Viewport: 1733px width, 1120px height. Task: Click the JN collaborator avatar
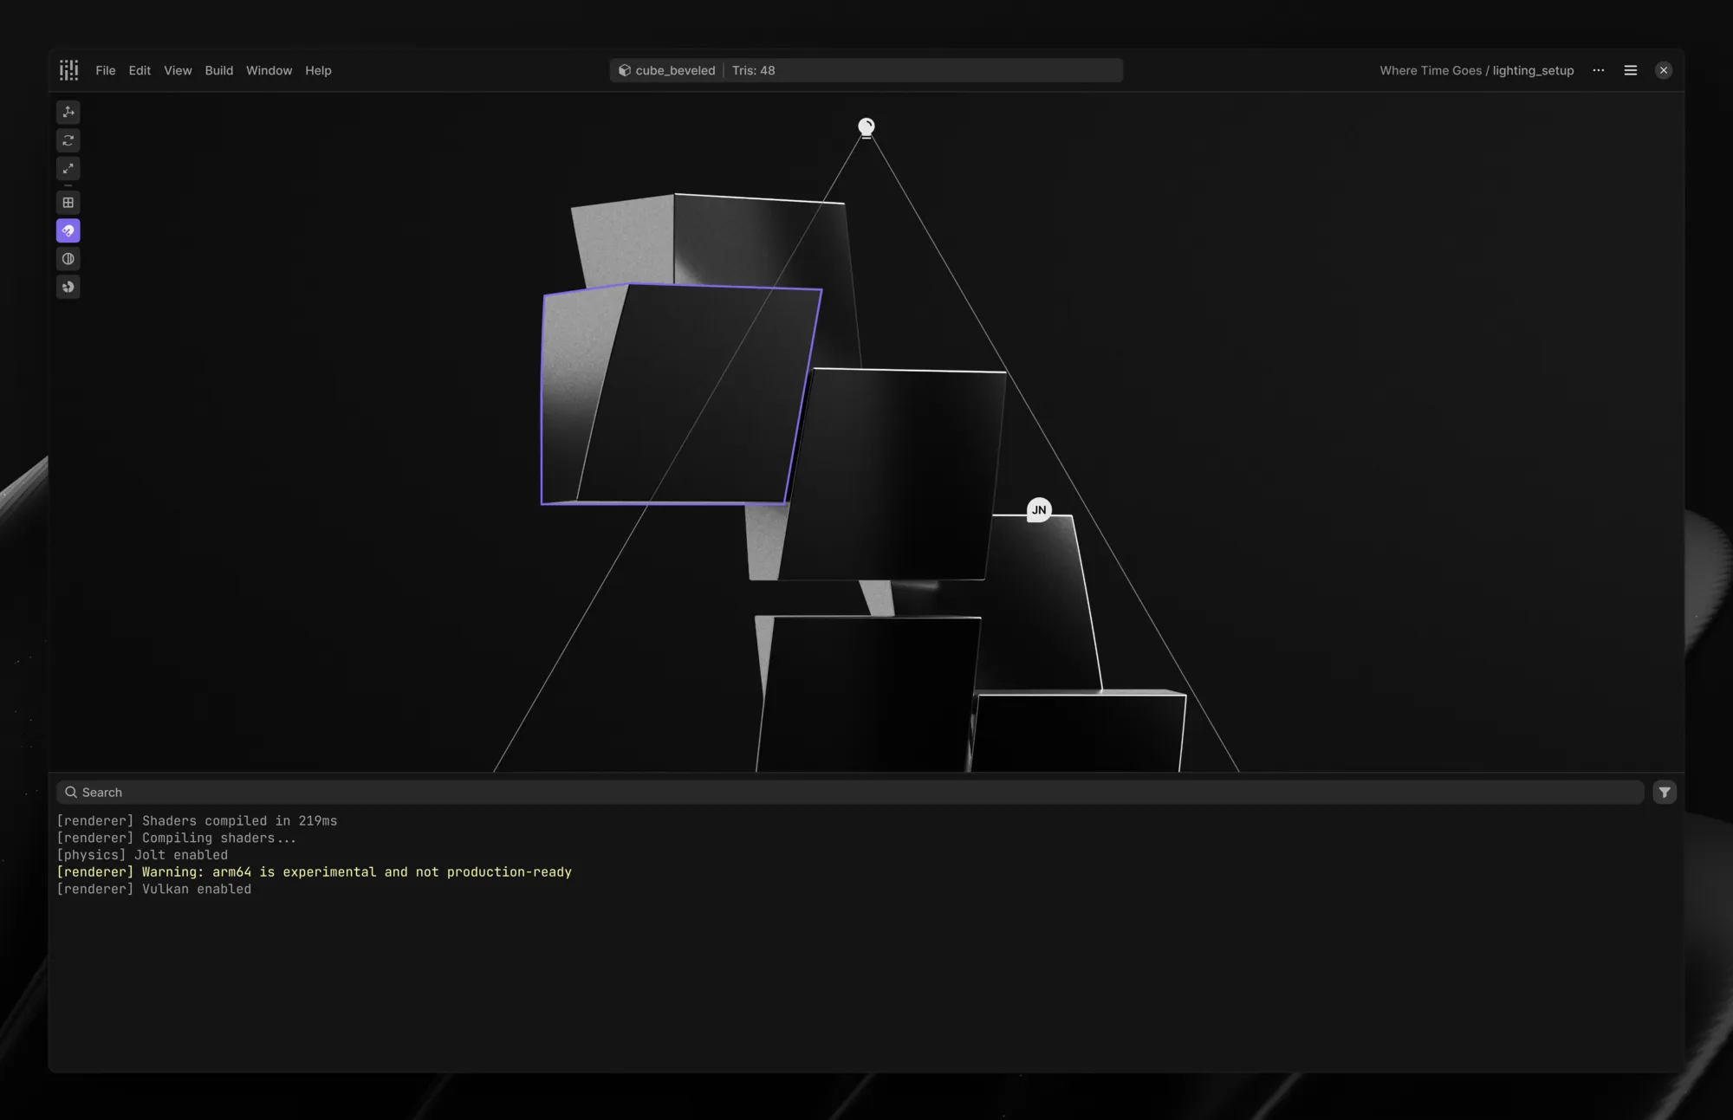(x=1039, y=509)
